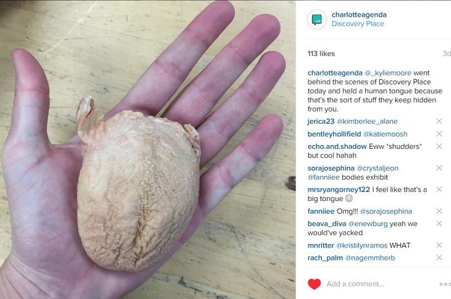Screen dimensions: 451x299
Task: Remove the sorajosephina comment with X
Action: (439, 168)
